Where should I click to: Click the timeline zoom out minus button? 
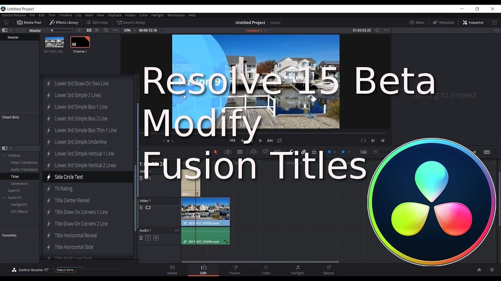tap(376, 152)
